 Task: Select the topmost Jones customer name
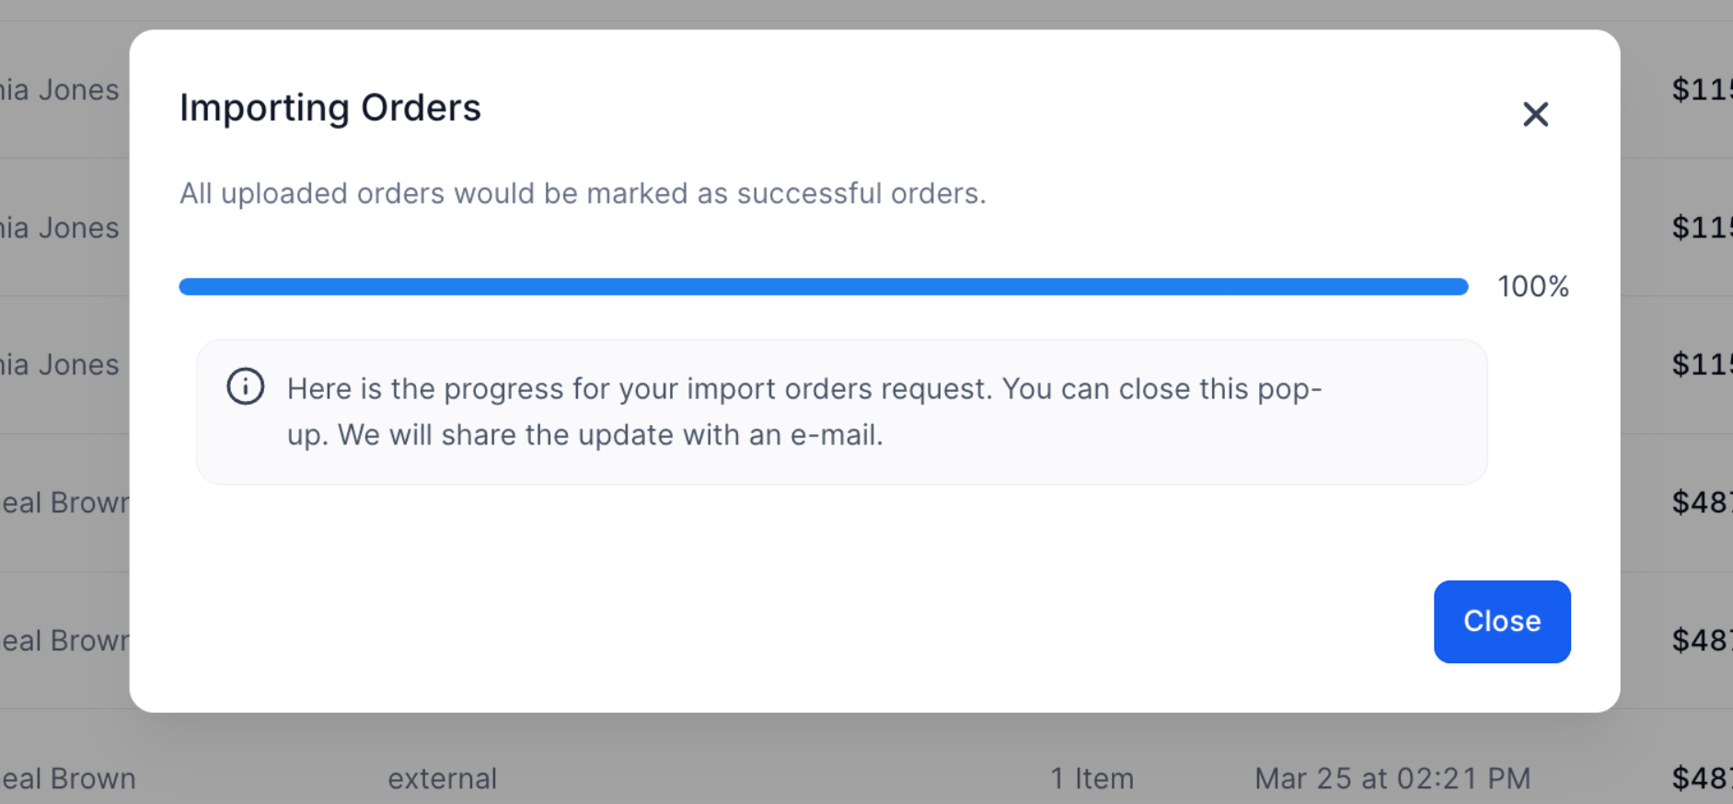(x=61, y=90)
